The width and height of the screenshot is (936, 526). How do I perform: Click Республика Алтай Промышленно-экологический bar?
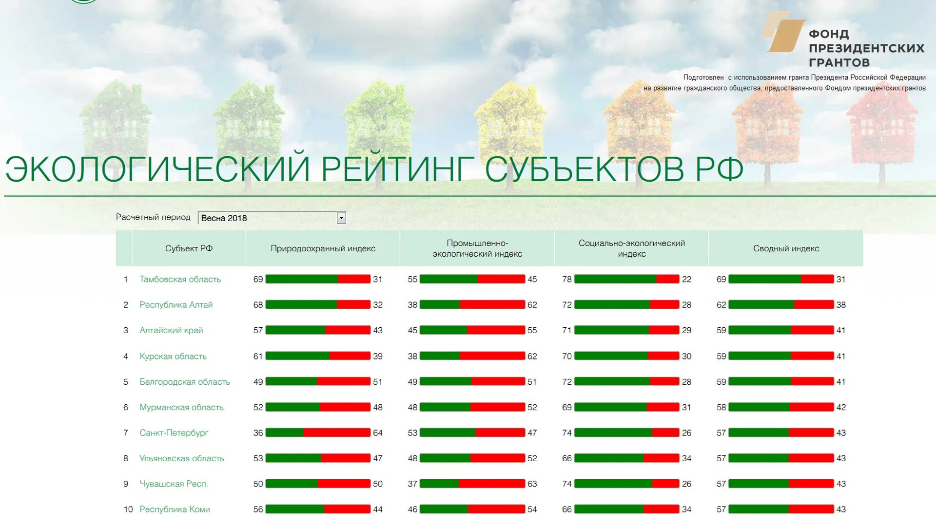coord(472,304)
